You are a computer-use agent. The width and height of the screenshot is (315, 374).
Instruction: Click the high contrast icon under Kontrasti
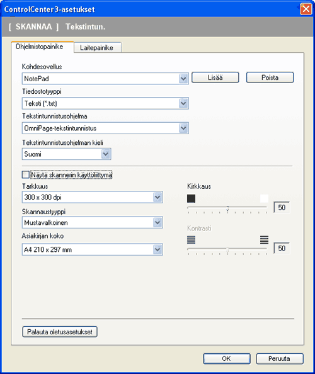tap(264, 240)
